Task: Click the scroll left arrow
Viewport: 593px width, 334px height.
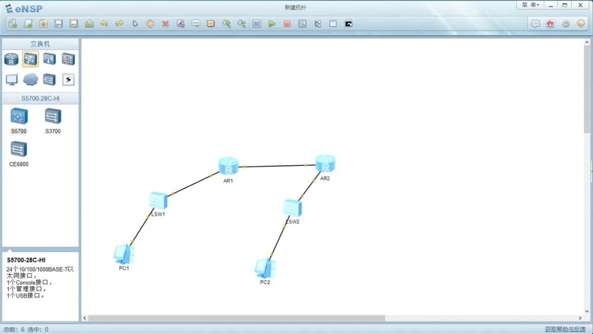Action: [85, 318]
